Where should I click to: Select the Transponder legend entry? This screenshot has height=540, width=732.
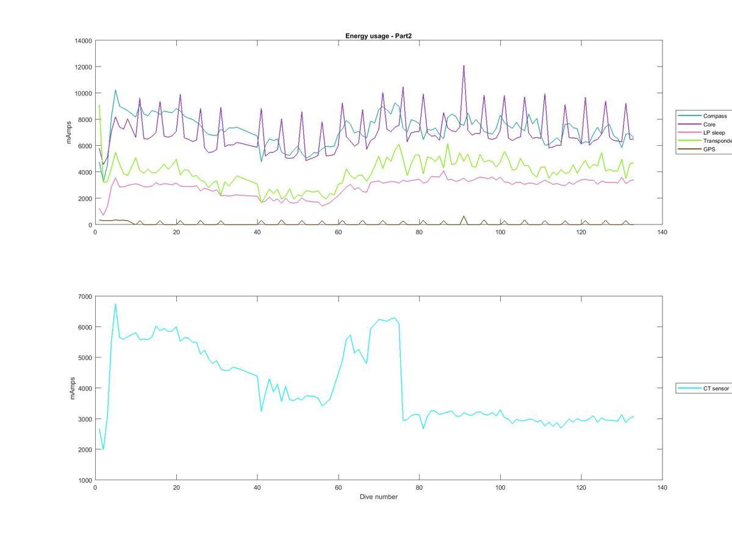pyautogui.click(x=705, y=141)
